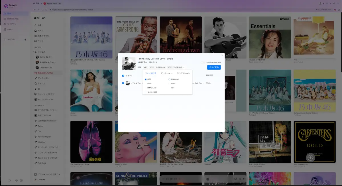Collapse the quality dropdown arrow

tap(184, 67)
